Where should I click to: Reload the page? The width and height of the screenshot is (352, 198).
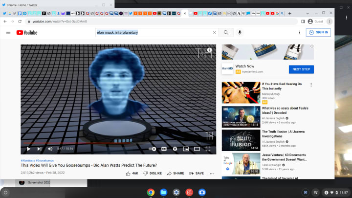point(20,22)
